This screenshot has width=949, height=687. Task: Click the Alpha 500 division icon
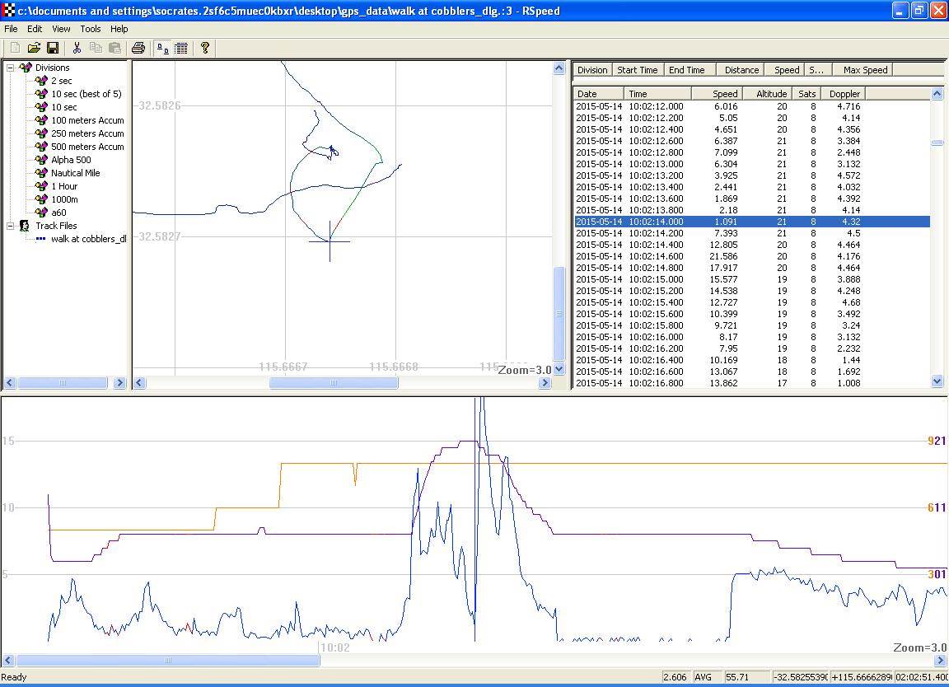41,160
